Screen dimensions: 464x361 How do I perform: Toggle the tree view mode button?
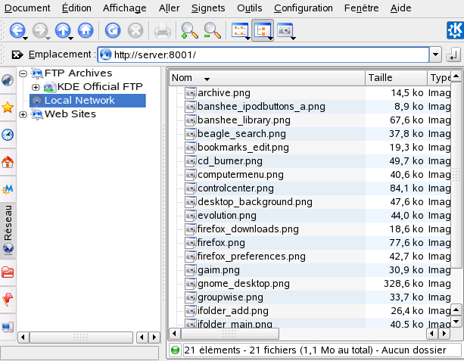click(x=262, y=31)
